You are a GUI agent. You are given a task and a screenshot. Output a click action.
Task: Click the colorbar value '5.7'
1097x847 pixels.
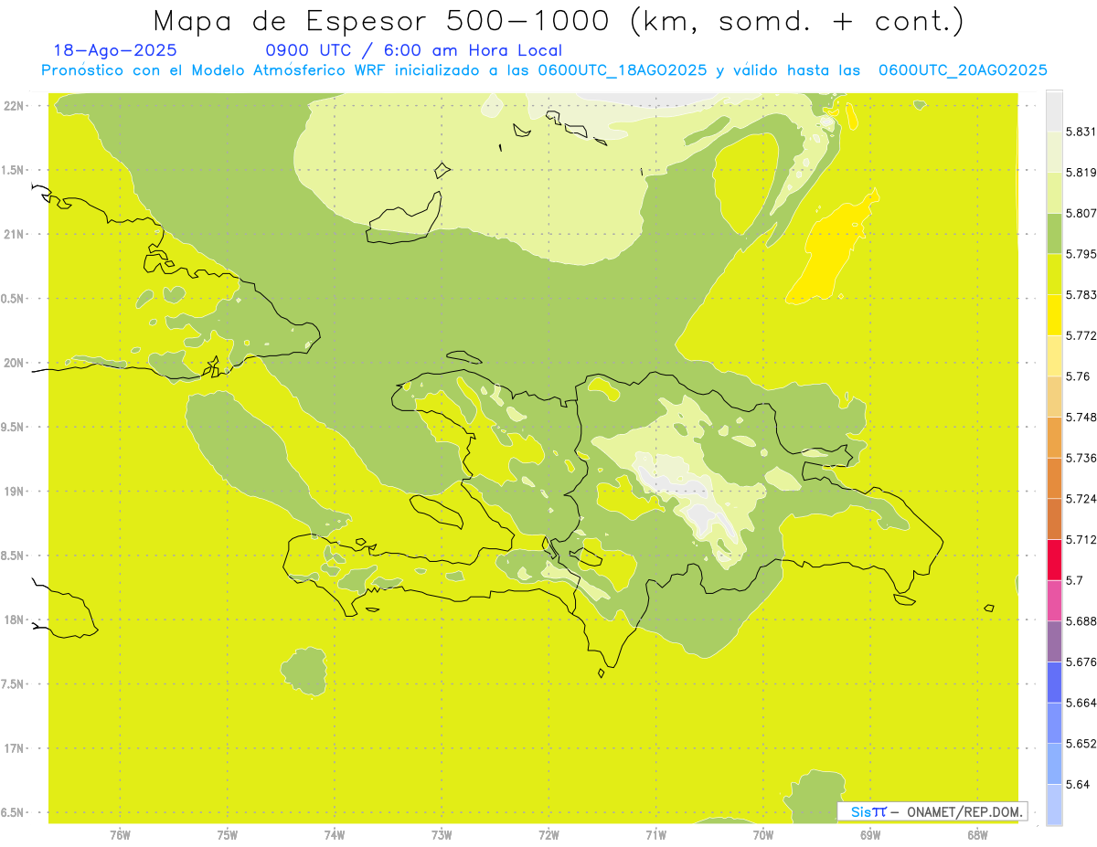tap(1074, 580)
